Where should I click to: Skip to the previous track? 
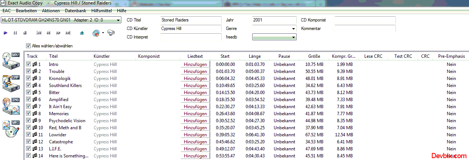pyautogui.click(x=39, y=33)
